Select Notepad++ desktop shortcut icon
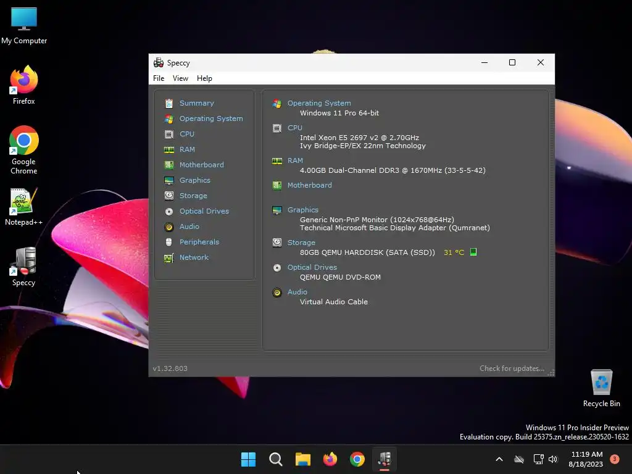This screenshot has width=632, height=474. click(24, 206)
